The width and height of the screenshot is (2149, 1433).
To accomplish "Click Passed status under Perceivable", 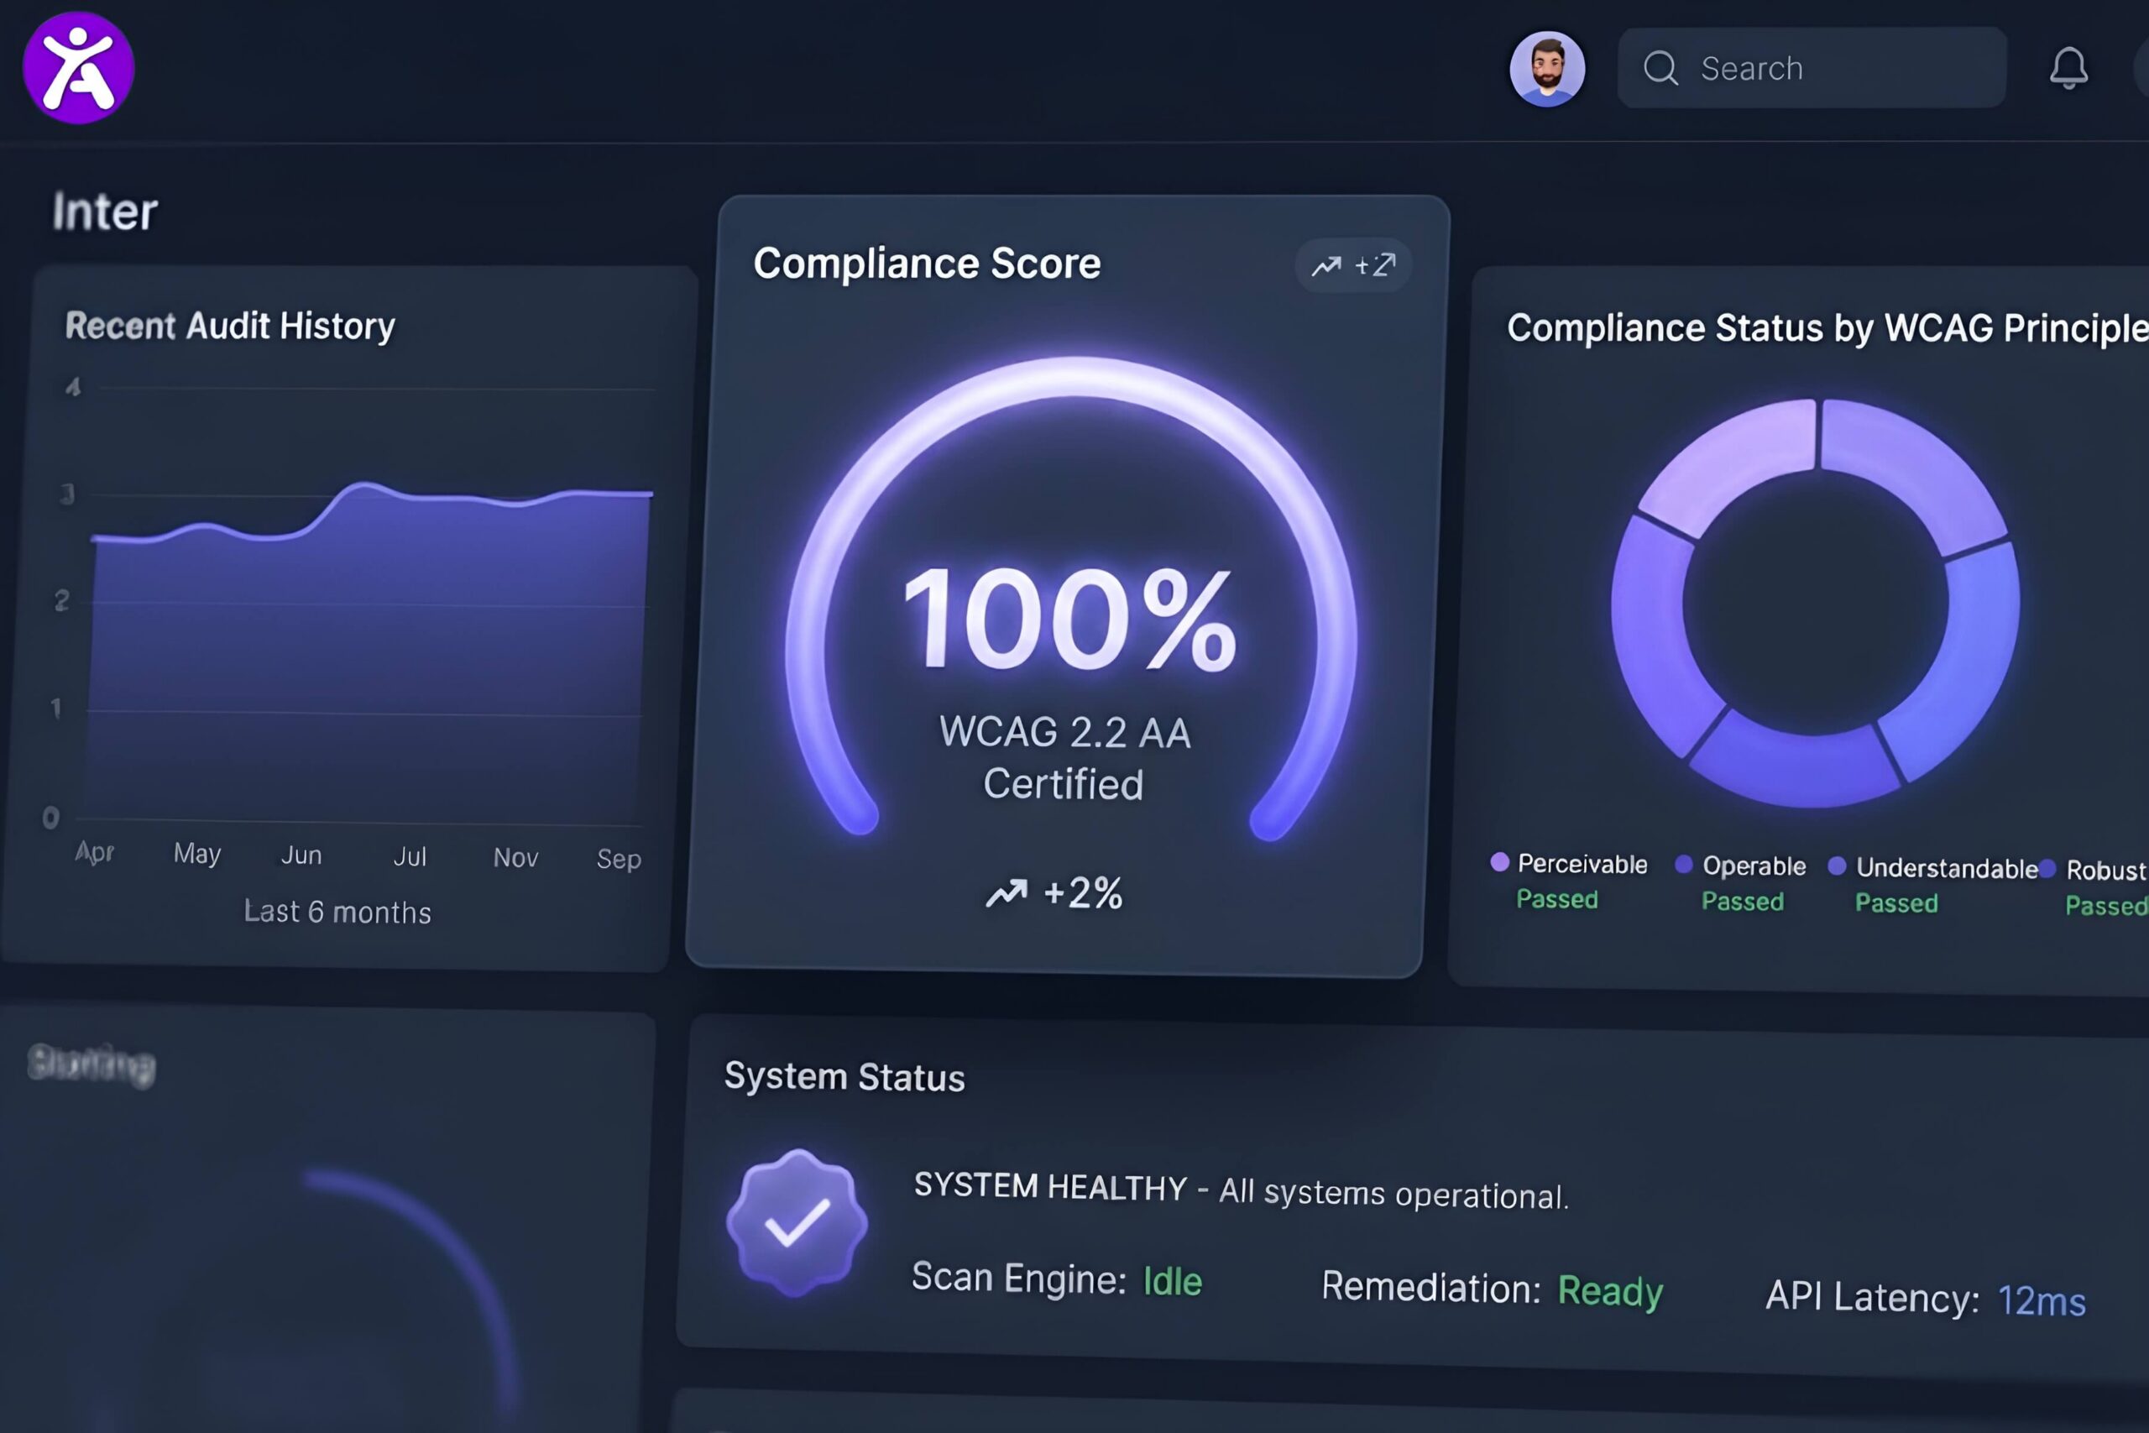I will pyautogui.click(x=1558, y=899).
